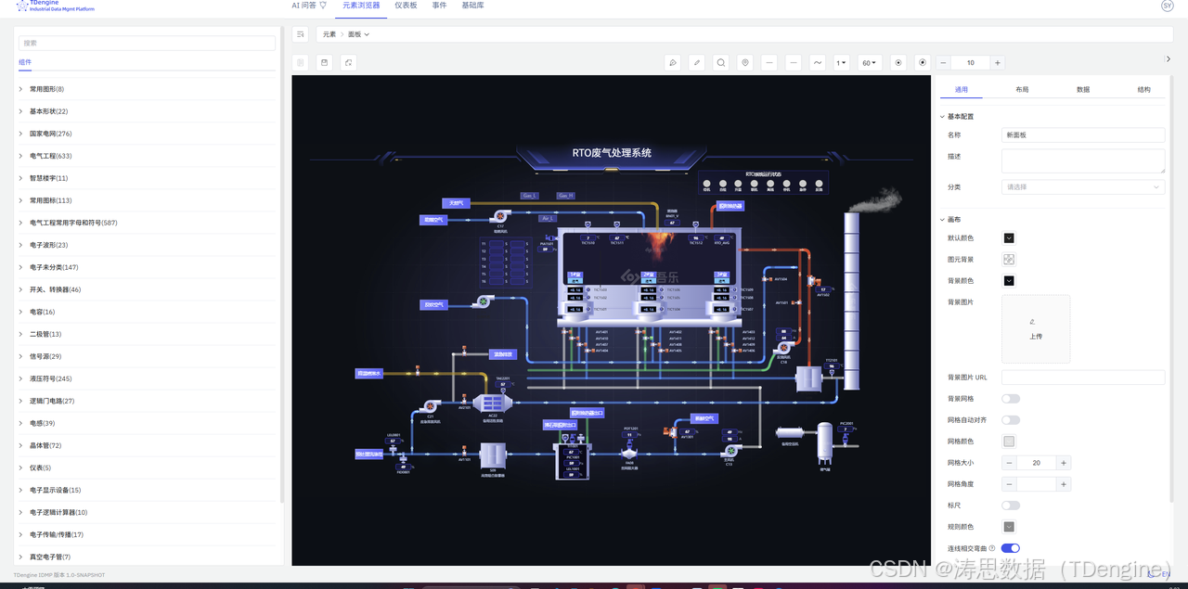This screenshot has width=1188, height=589.
Task: Open the SY user avatar menu
Action: point(1168,6)
